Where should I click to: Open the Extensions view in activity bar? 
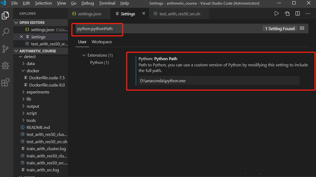pyautogui.click(x=5, y=82)
